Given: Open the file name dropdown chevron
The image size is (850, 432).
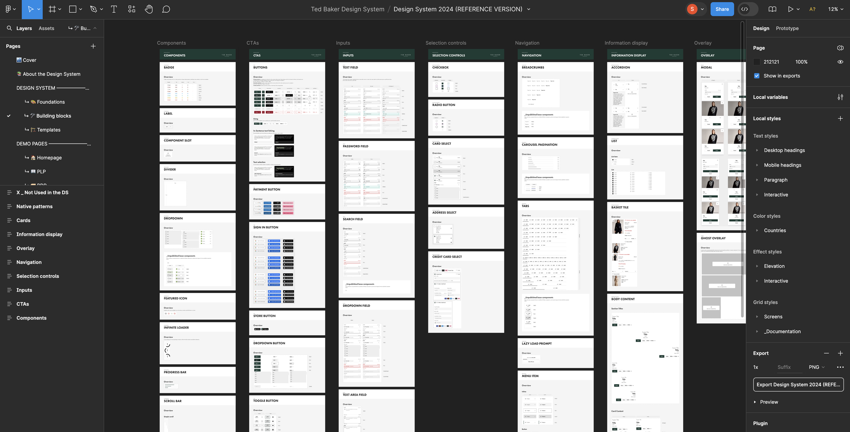Looking at the screenshot, I should coord(529,9).
